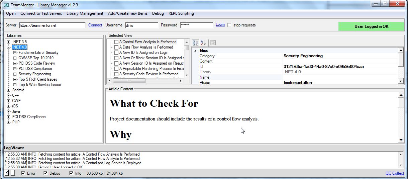Viewport: 408px width, 179px height.
Task: Check 'A New Session ID Is Assigned on Reauth' box
Action: pyautogui.click(x=116, y=64)
